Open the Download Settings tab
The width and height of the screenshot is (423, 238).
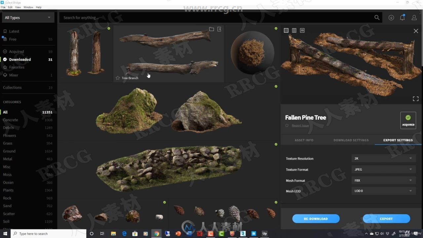click(351, 140)
